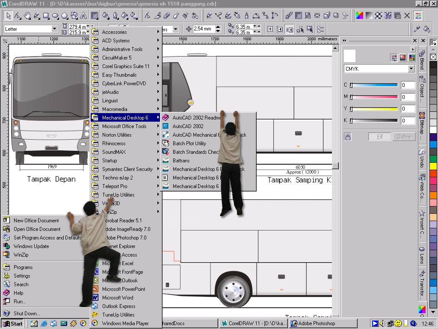Select the Rectangle tool

pos(46,16)
